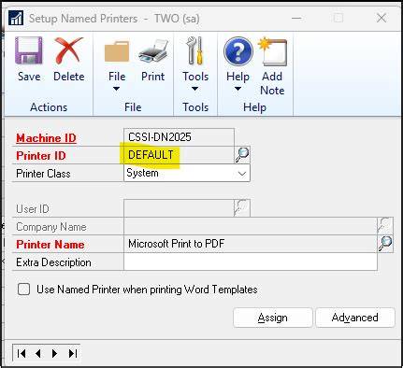This screenshot has width=403, height=368.
Task: Go to the next record
Action: pos(54,353)
